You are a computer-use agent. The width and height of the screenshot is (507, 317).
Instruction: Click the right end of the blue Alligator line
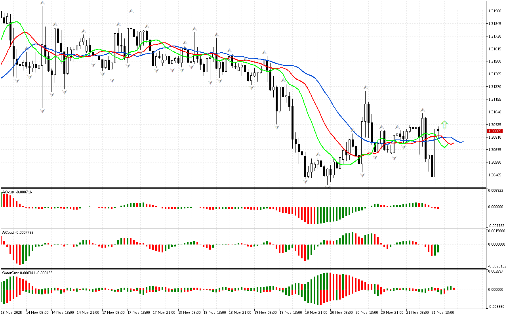[x=463, y=141]
